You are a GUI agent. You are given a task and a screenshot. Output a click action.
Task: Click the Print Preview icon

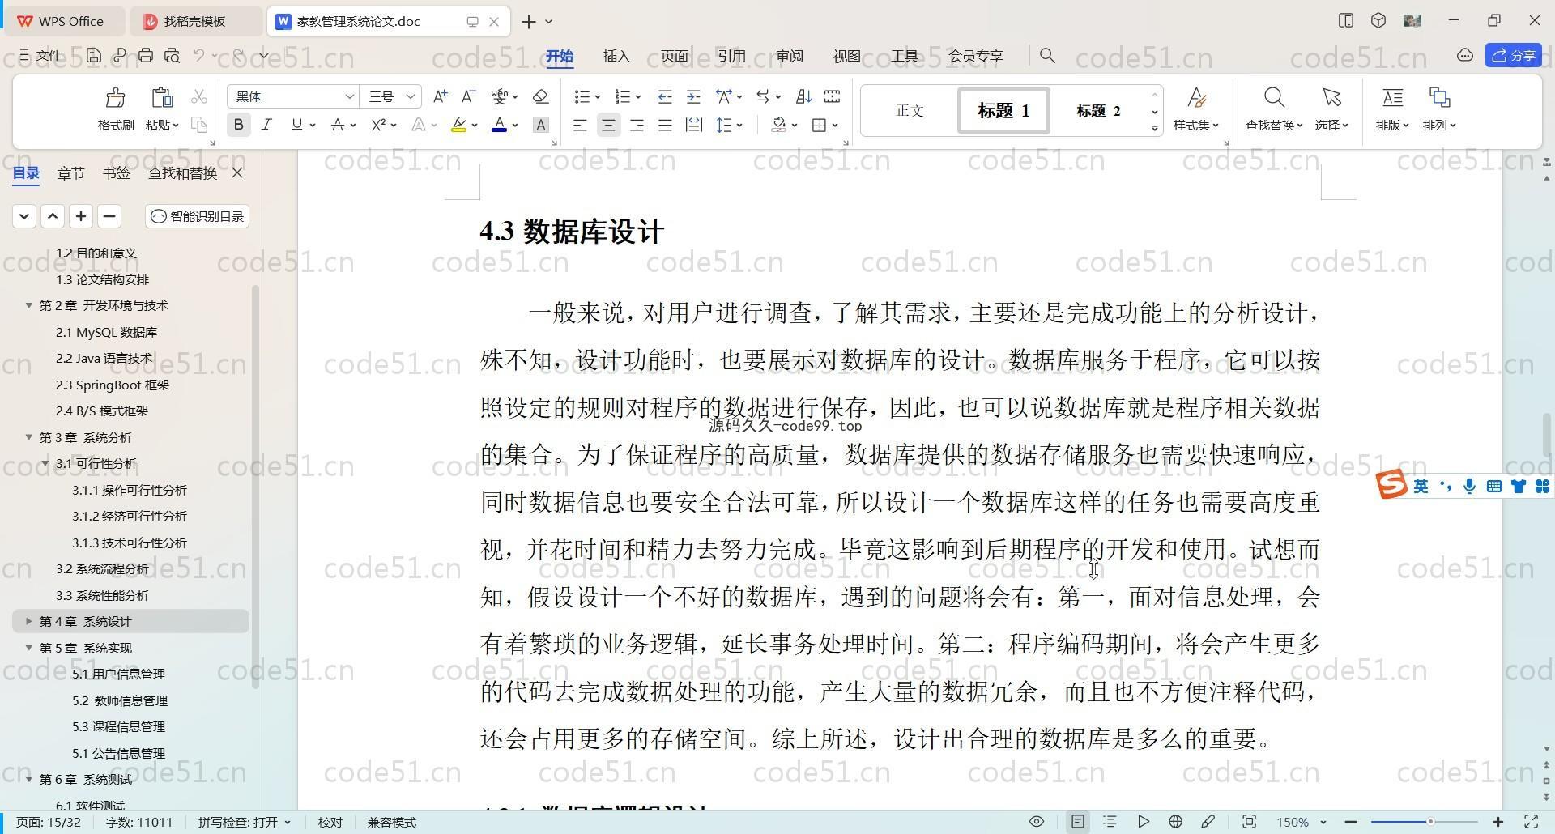(x=172, y=55)
